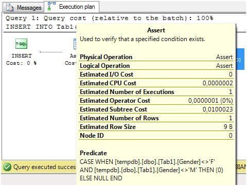Click the arrow connecting INSERT and Assert
Viewport: 247px width, 186px height.
[x=51, y=52]
